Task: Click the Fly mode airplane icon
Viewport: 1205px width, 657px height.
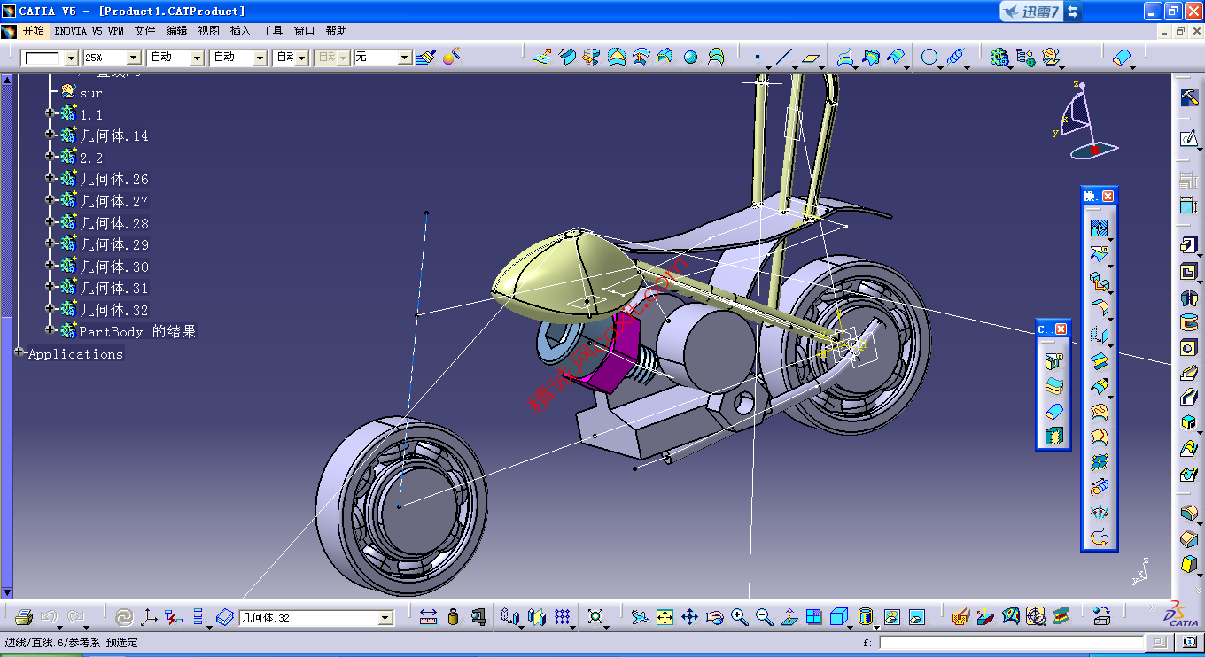Action: coord(641,617)
